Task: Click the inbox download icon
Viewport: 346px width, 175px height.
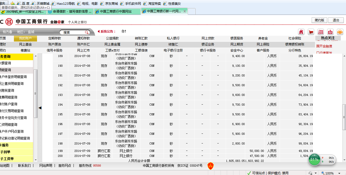Action: pyautogui.click(x=331, y=32)
